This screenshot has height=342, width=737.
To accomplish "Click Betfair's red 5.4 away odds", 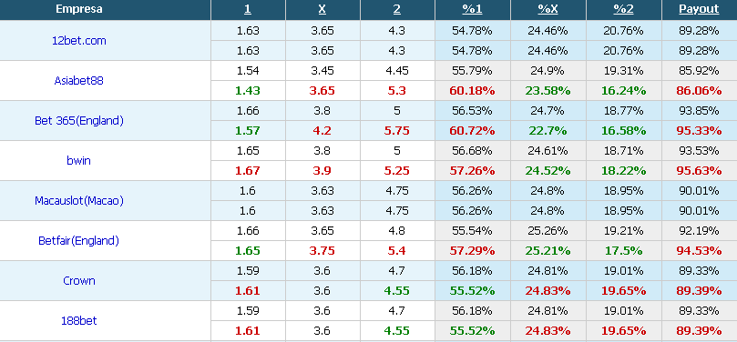I will [397, 251].
